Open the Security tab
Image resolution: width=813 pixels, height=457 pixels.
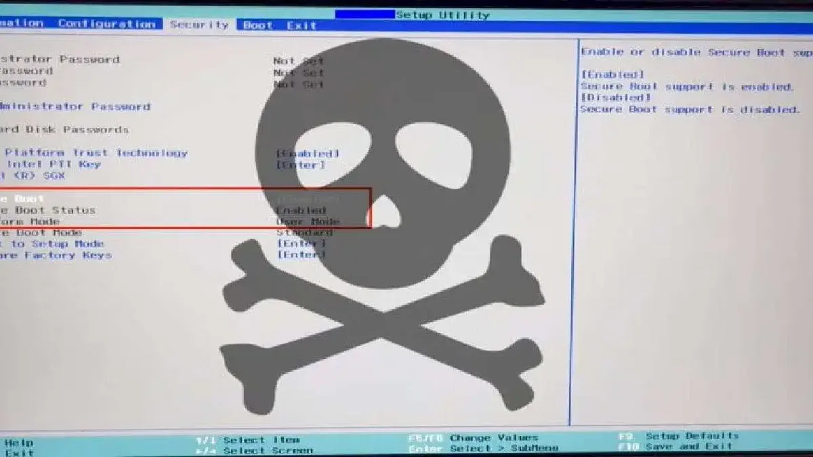[x=199, y=24]
